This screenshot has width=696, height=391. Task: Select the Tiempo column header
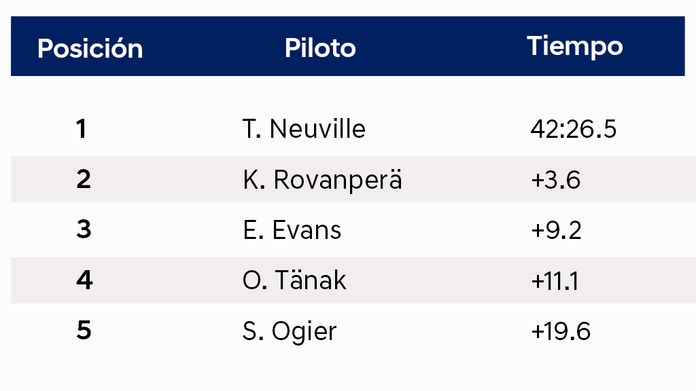click(x=574, y=46)
